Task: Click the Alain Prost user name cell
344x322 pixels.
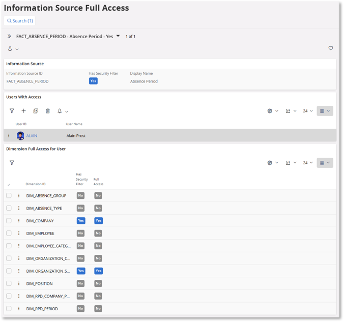Action: click(x=76, y=136)
